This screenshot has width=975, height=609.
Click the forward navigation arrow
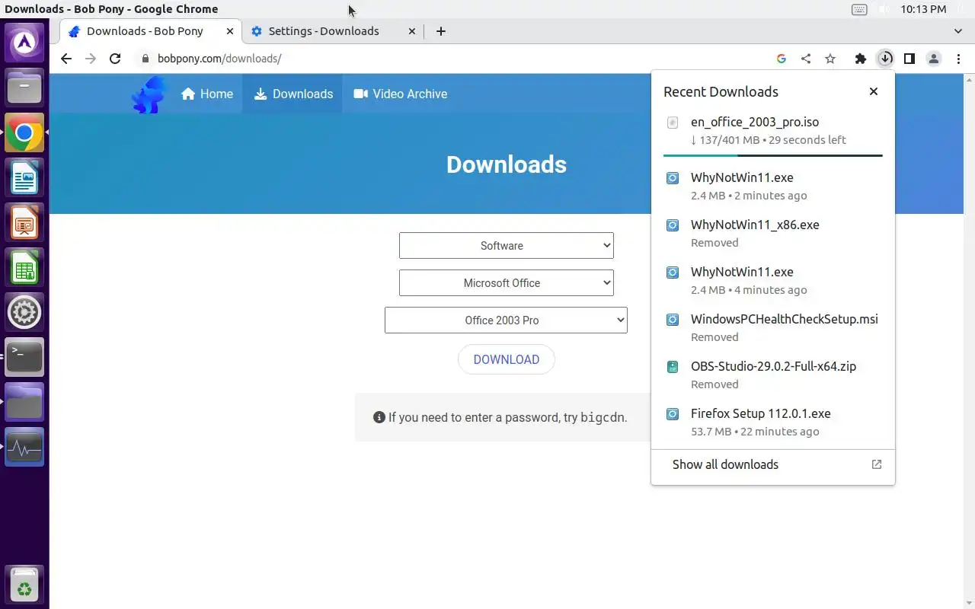coord(91,59)
